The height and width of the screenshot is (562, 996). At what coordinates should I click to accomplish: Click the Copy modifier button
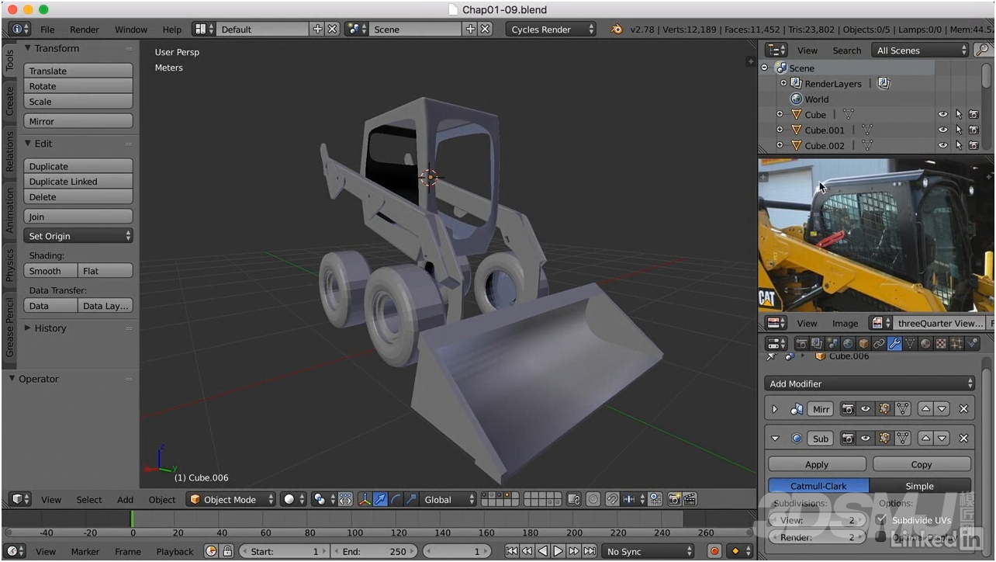922,464
